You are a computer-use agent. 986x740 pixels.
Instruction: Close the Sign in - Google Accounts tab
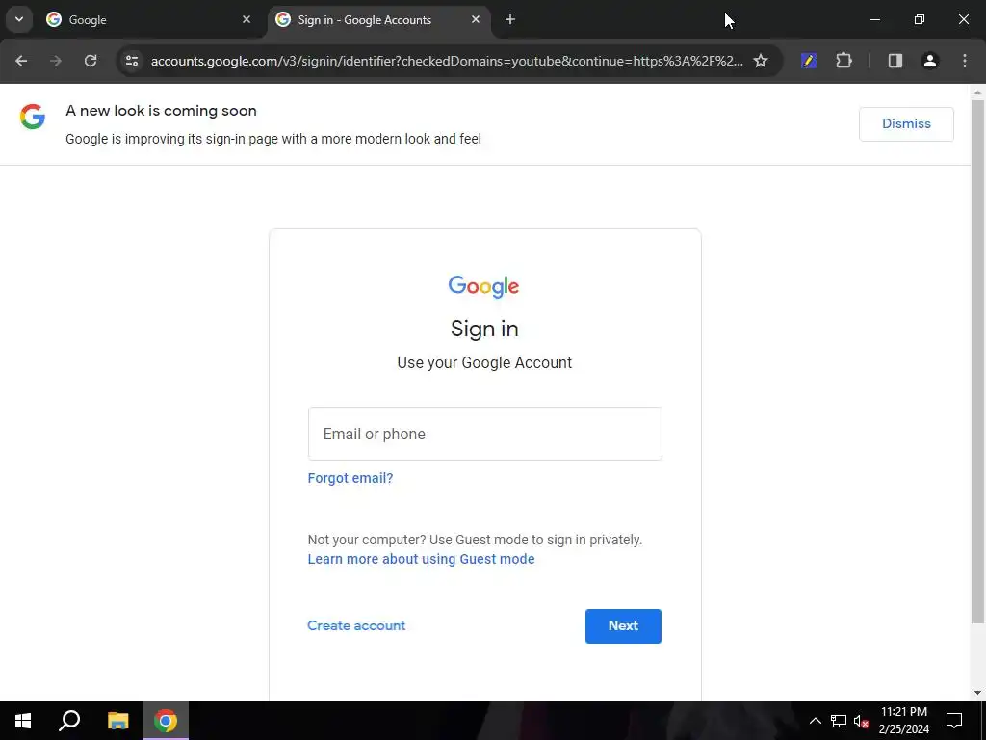click(x=476, y=19)
